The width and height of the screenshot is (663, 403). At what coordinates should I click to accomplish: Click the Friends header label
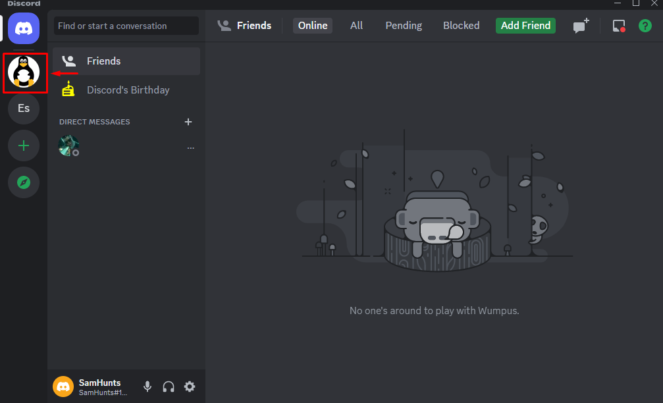(253, 26)
